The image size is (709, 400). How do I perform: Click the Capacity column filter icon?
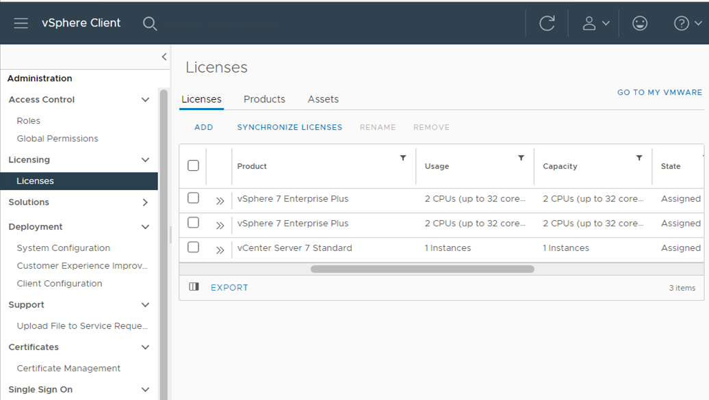[639, 158]
